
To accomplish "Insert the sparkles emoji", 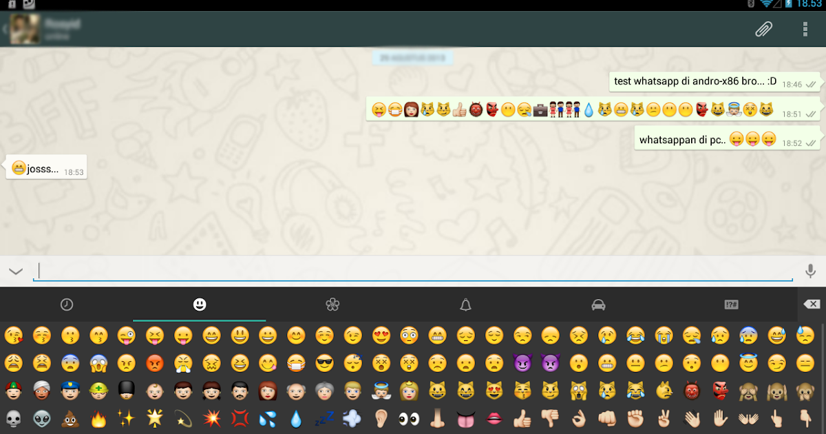I will (x=126, y=417).
